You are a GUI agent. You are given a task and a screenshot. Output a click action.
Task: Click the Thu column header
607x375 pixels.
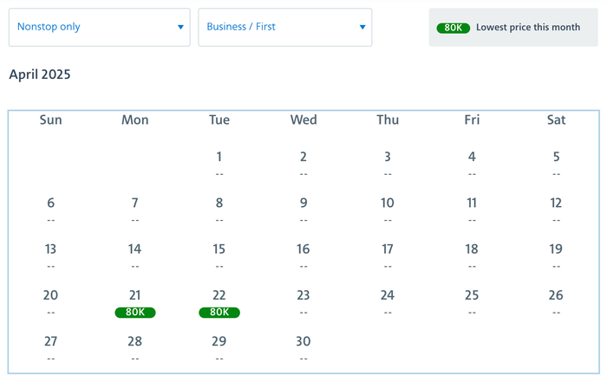(388, 120)
